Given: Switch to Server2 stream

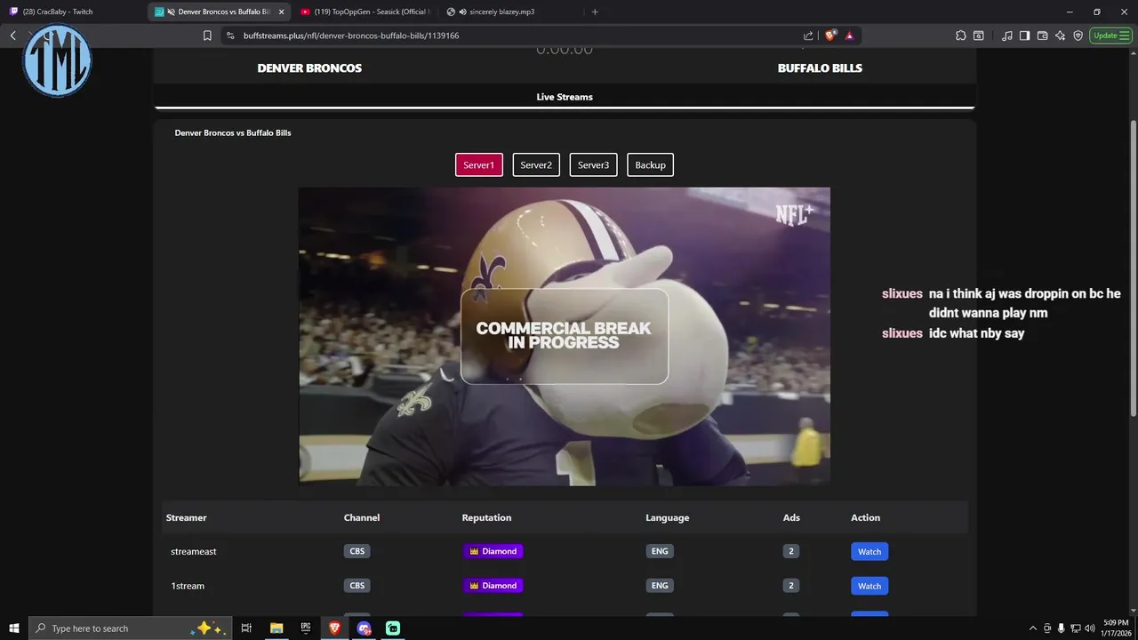Looking at the screenshot, I should coord(536,165).
